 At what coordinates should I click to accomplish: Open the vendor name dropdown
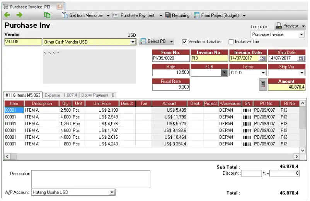coord(133,42)
